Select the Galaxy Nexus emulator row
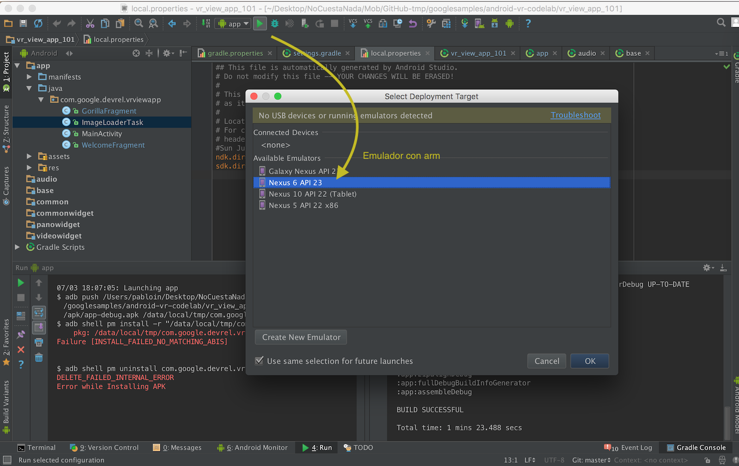The image size is (739, 466). click(432, 171)
